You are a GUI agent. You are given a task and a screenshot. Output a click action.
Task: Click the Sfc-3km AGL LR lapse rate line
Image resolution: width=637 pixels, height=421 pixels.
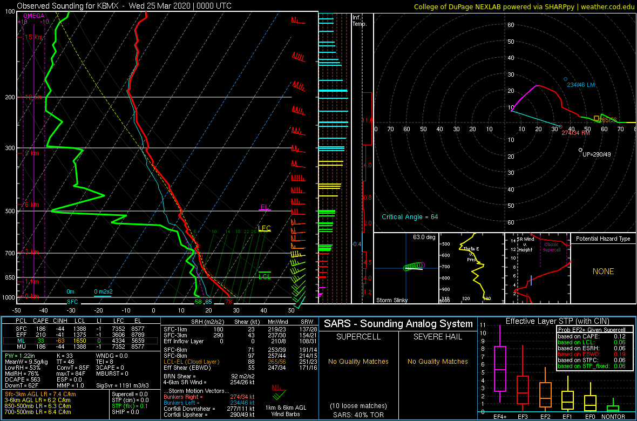coord(40,395)
